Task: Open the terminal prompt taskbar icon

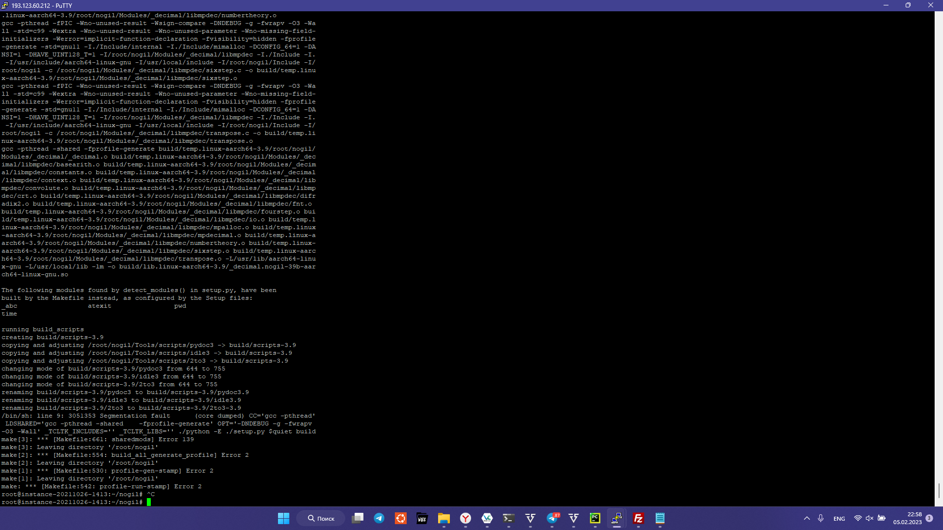Action: [x=508, y=518]
